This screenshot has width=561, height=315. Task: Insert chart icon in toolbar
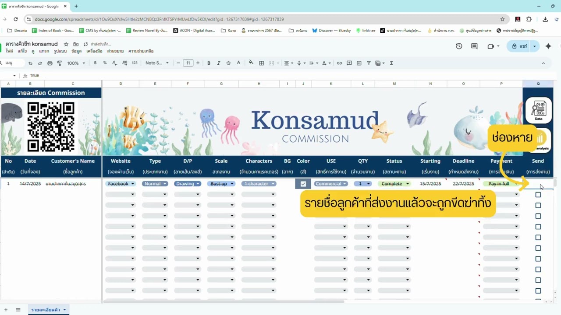click(359, 63)
